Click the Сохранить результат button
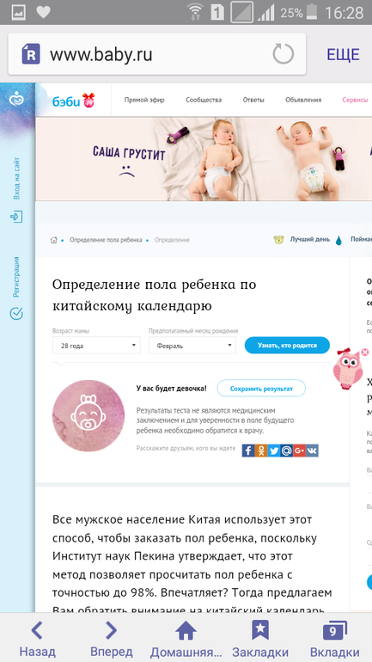Screen dimensions: 372x662 pyautogui.click(x=261, y=389)
